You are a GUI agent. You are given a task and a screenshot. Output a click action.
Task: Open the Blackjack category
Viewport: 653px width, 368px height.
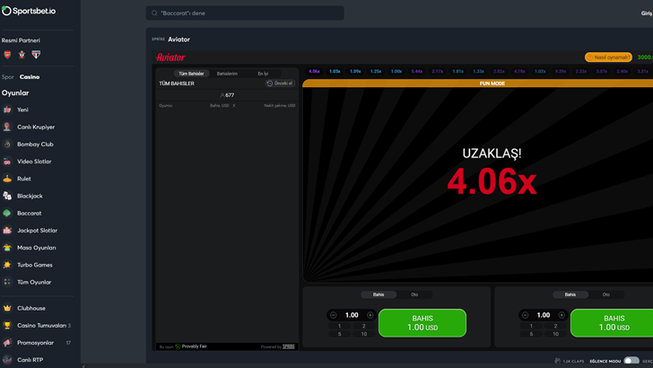click(30, 196)
